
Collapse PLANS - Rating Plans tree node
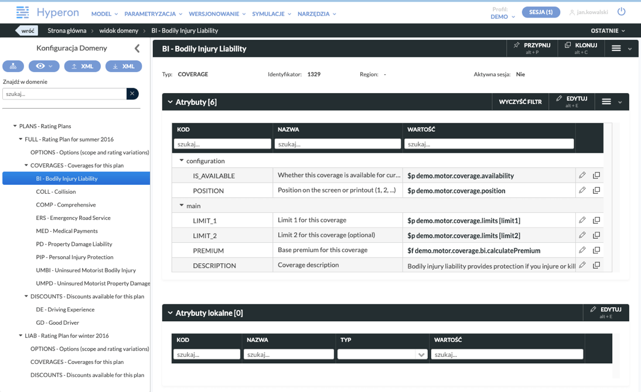click(x=15, y=126)
